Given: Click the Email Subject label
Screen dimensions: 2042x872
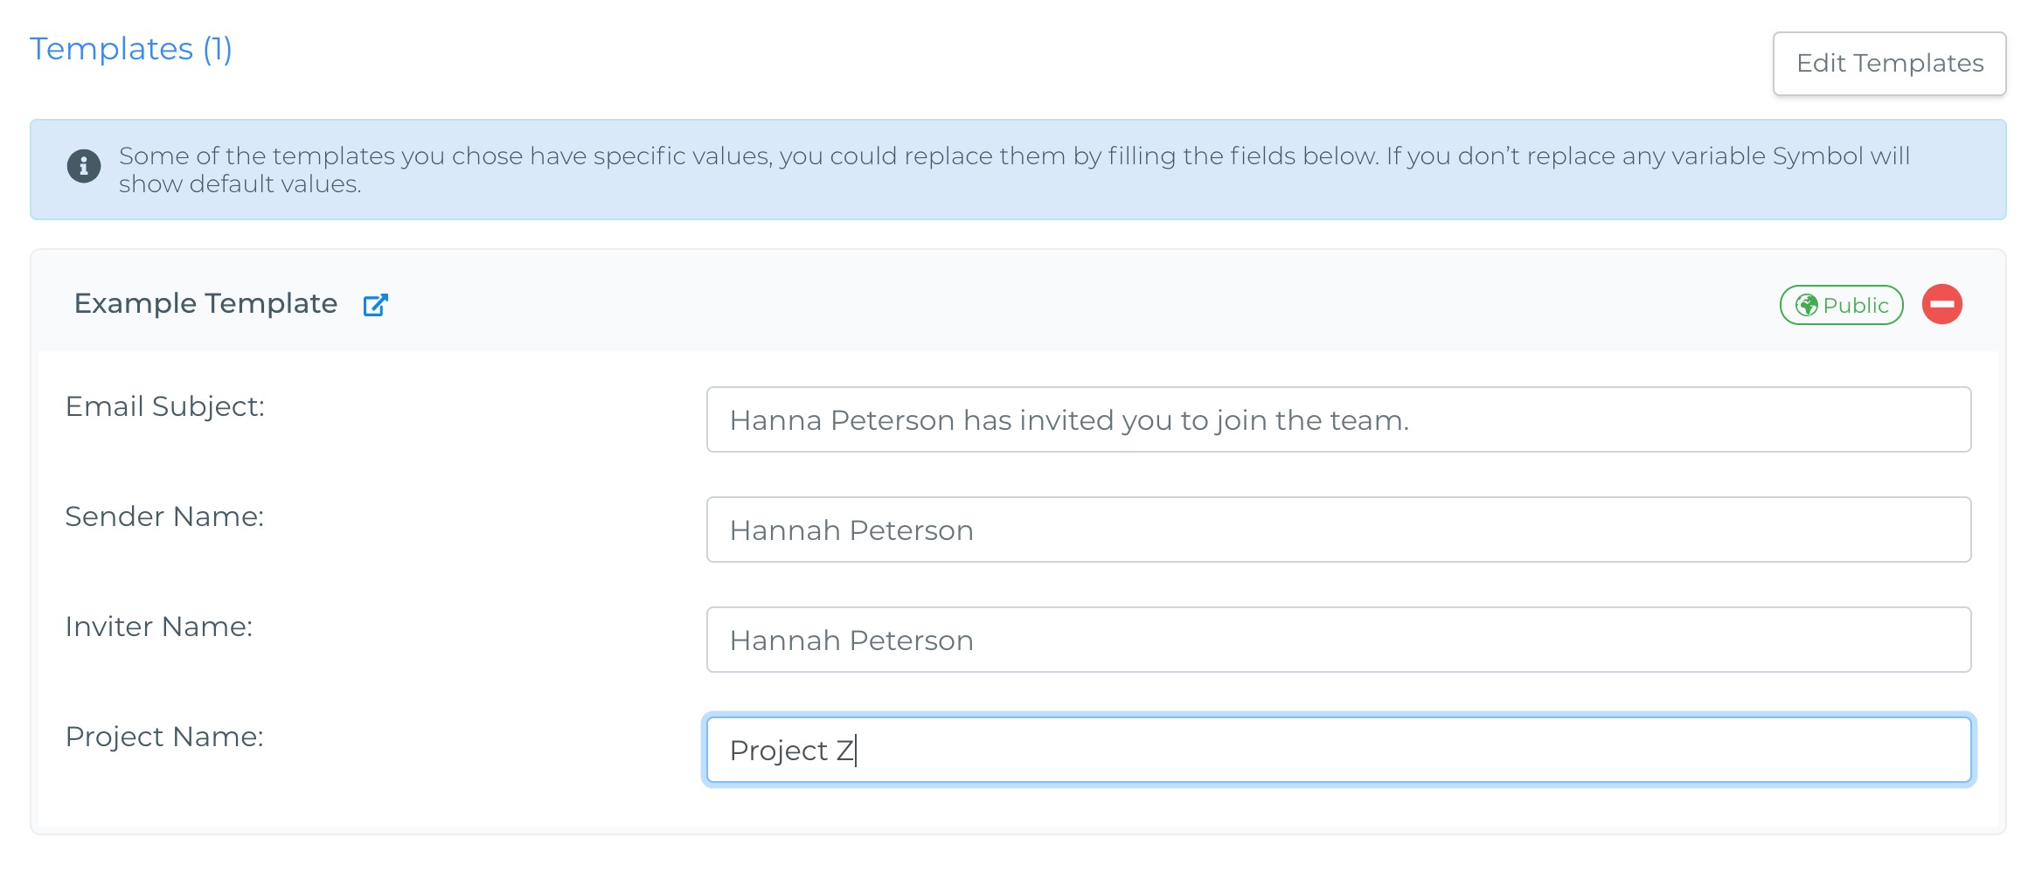Looking at the screenshot, I should pos(165,406).
